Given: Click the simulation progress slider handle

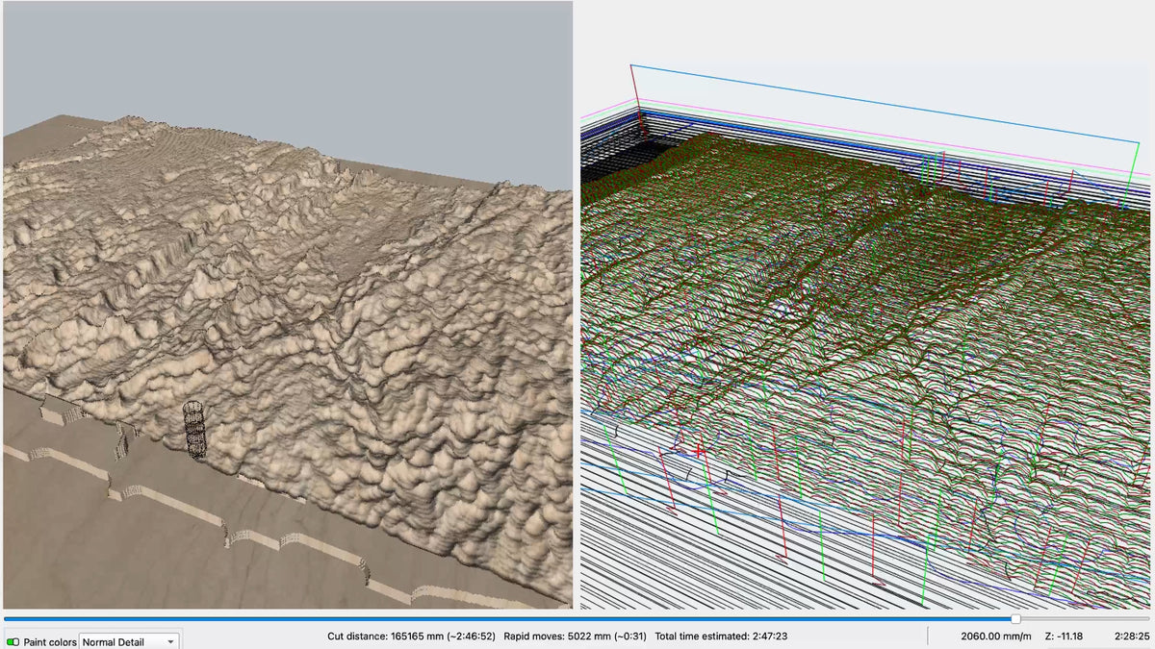Looking at the screenshot, I should tap(1015, 619).
